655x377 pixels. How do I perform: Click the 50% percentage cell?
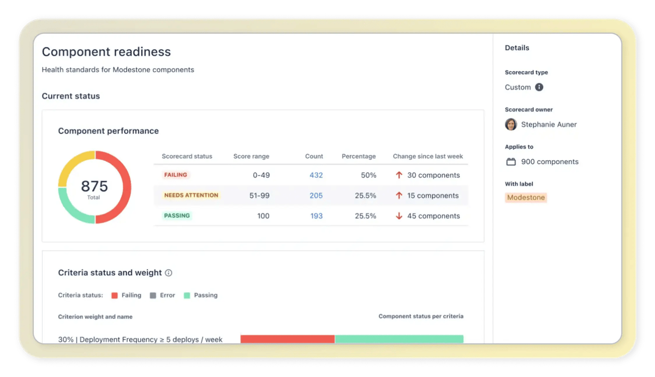click(368, 175)
